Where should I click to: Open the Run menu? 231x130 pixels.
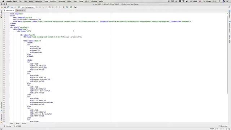(x=75, y=1)
